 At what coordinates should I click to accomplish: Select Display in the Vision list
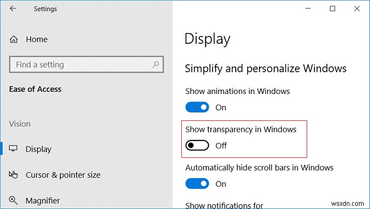tap(38, 149)
